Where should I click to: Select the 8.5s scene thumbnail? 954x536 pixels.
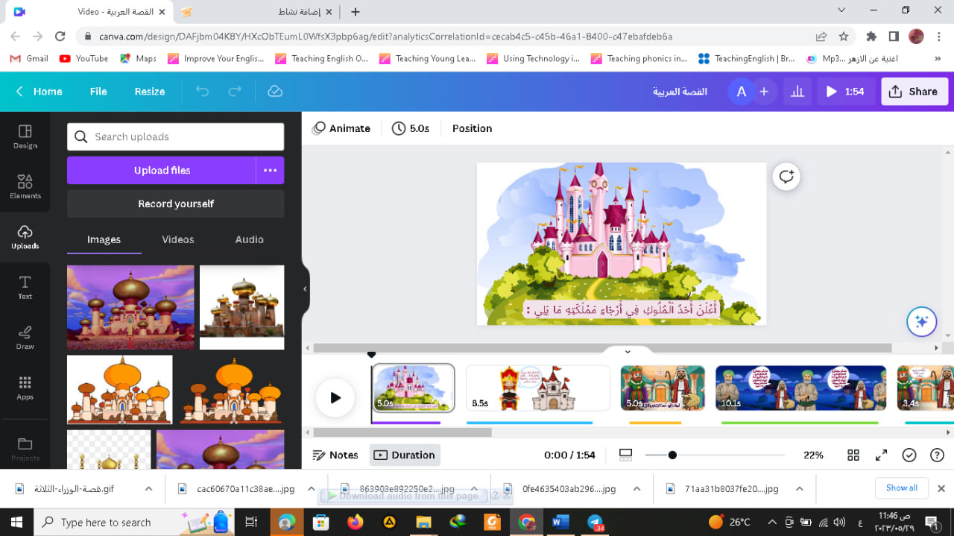pyautogui.click(x=538, y=388)
